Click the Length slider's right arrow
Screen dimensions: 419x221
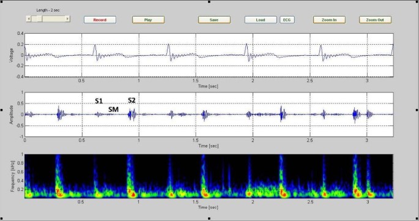tap(68, 19)
